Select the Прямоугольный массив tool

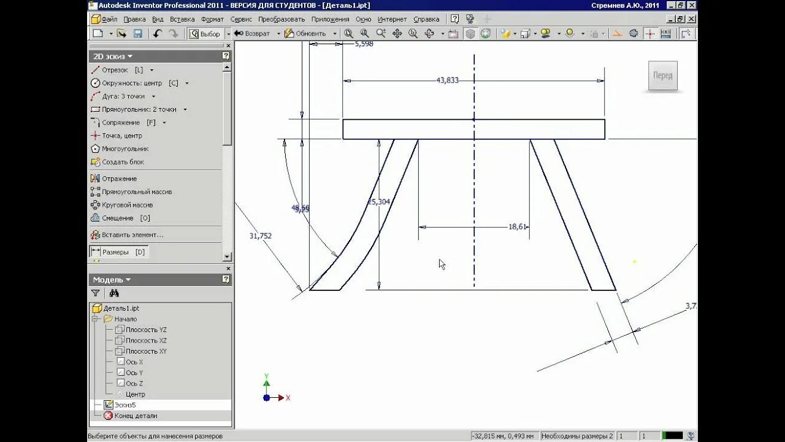pos(131,192)
